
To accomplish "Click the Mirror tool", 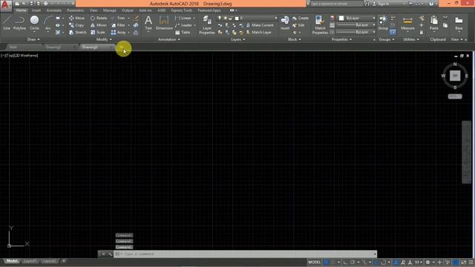I will click(99, 25).
